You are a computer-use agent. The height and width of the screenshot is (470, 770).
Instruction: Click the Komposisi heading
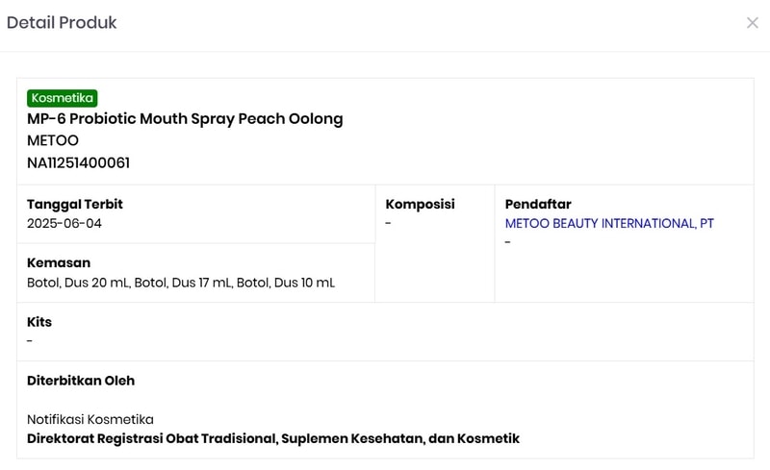coord(420,205)
